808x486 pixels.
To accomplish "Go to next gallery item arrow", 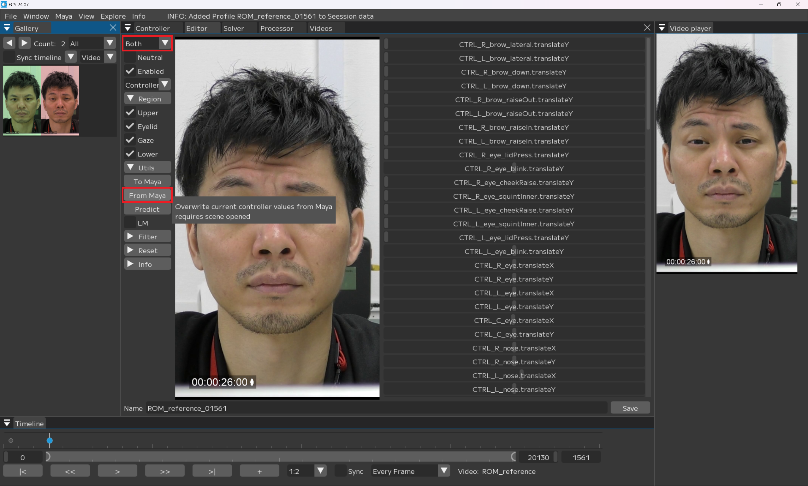I will (24, 43).
